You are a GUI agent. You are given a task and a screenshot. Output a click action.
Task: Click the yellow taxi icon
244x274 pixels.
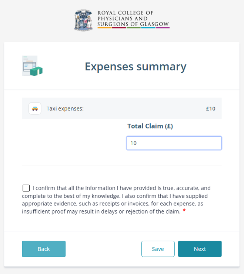click(35, 108)
